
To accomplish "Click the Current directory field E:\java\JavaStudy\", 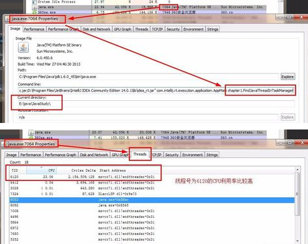I will tap(156, 103).
